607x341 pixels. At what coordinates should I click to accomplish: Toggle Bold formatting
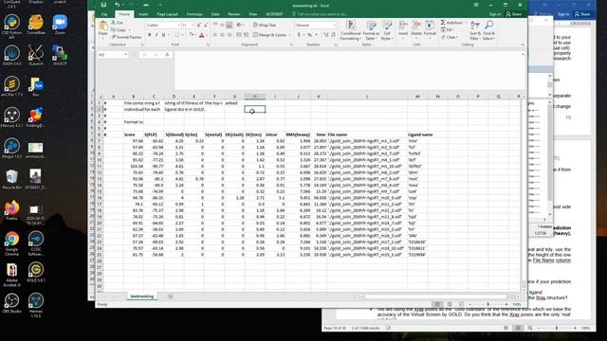150,35
